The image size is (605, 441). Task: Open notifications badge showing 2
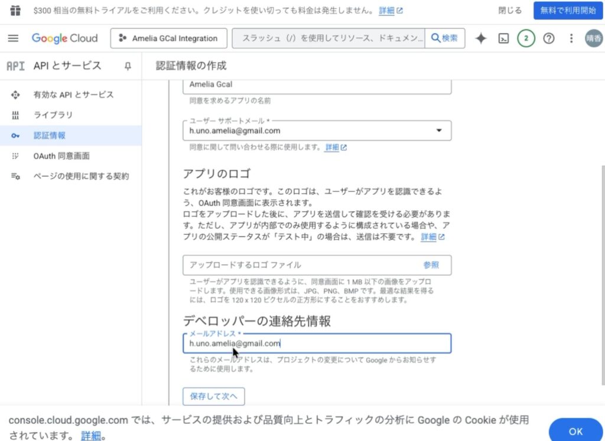pos(526,38)
